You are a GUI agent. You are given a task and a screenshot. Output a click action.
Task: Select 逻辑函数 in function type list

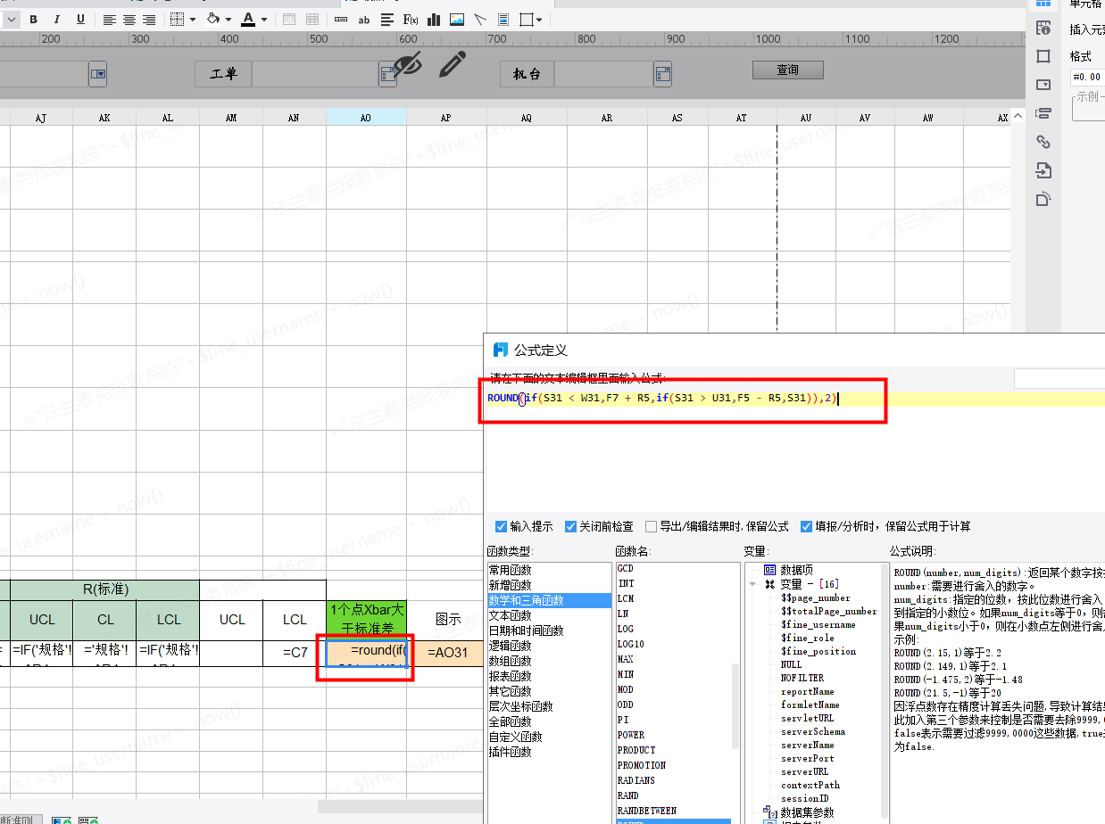[x=510, y=646]
